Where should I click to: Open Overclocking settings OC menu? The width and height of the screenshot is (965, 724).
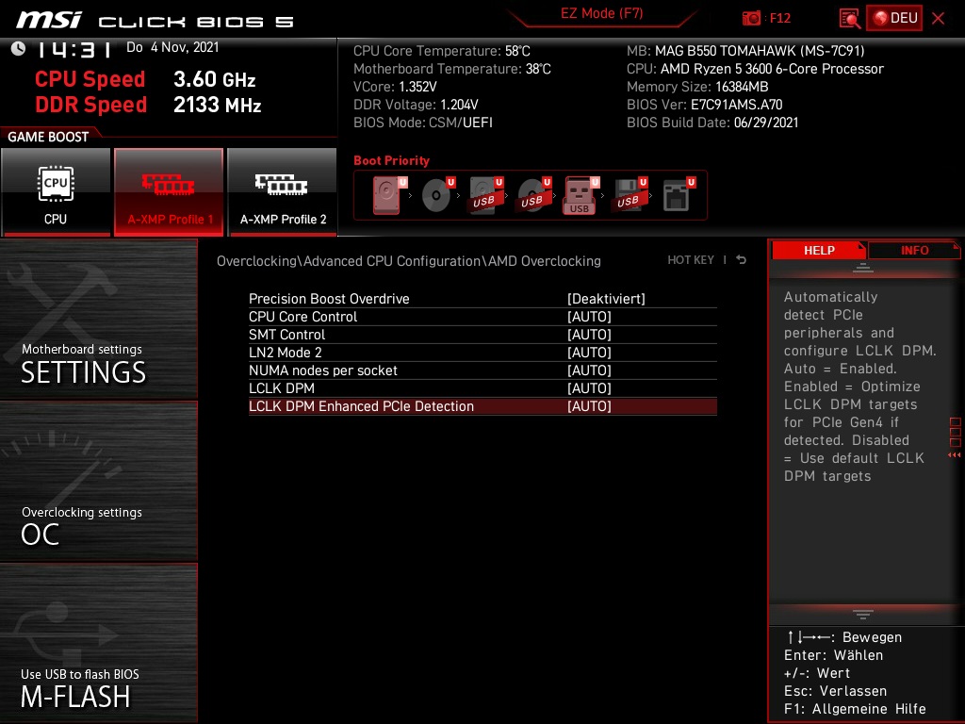[x=98, y=482]
